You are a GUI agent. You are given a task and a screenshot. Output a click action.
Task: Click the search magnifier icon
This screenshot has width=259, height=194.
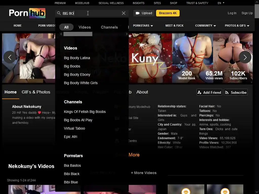click(59, 13)
